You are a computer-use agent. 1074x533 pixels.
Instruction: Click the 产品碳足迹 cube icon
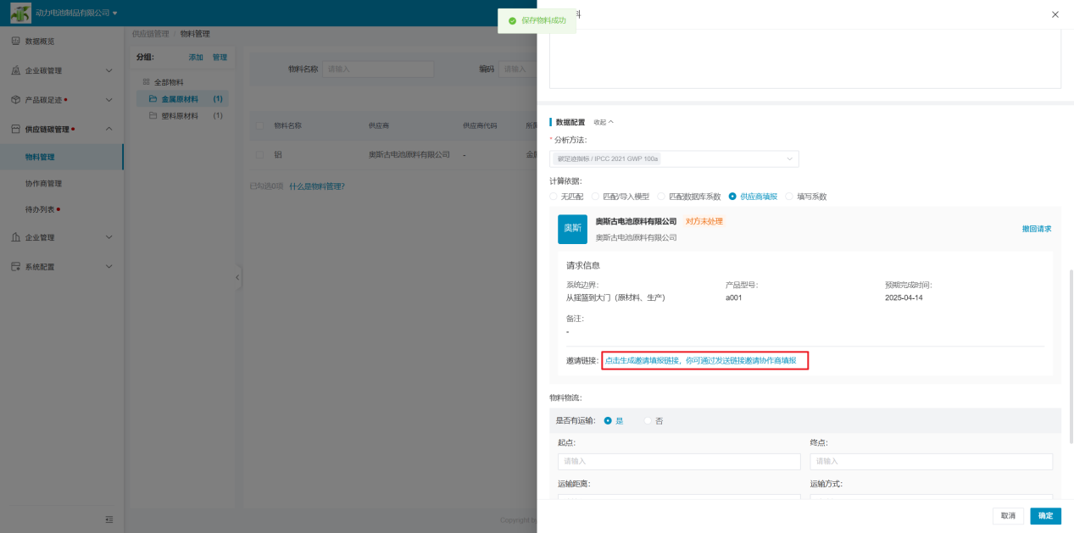click(x=15, y=100)
